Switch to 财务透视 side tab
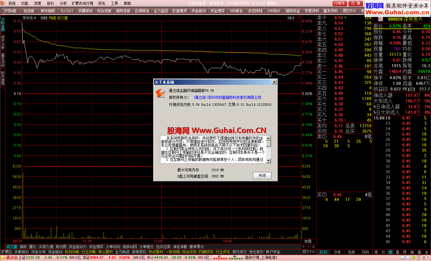 (3, 78)
